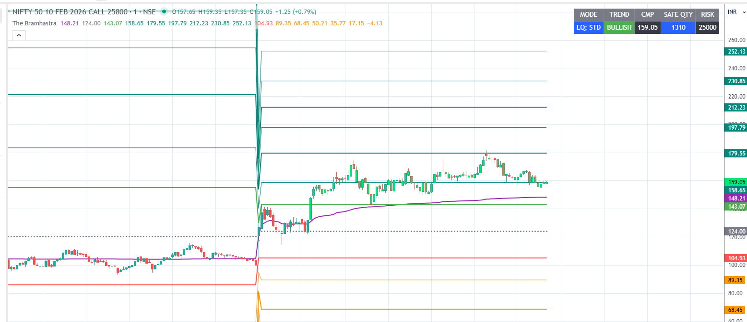This screenshot has height=322, width=747.
Task: Select the 252.13 price axis label
Action: (x=736, y=52)
